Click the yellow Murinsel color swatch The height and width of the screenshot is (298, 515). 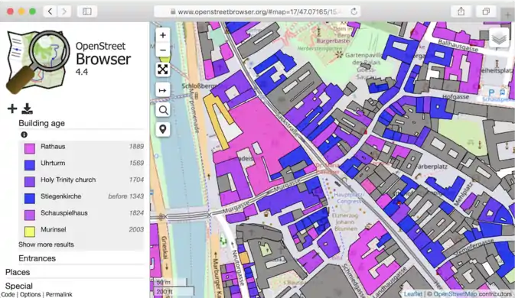pos(30,231)
